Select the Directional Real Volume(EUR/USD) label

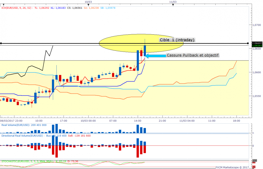(22, 136)
